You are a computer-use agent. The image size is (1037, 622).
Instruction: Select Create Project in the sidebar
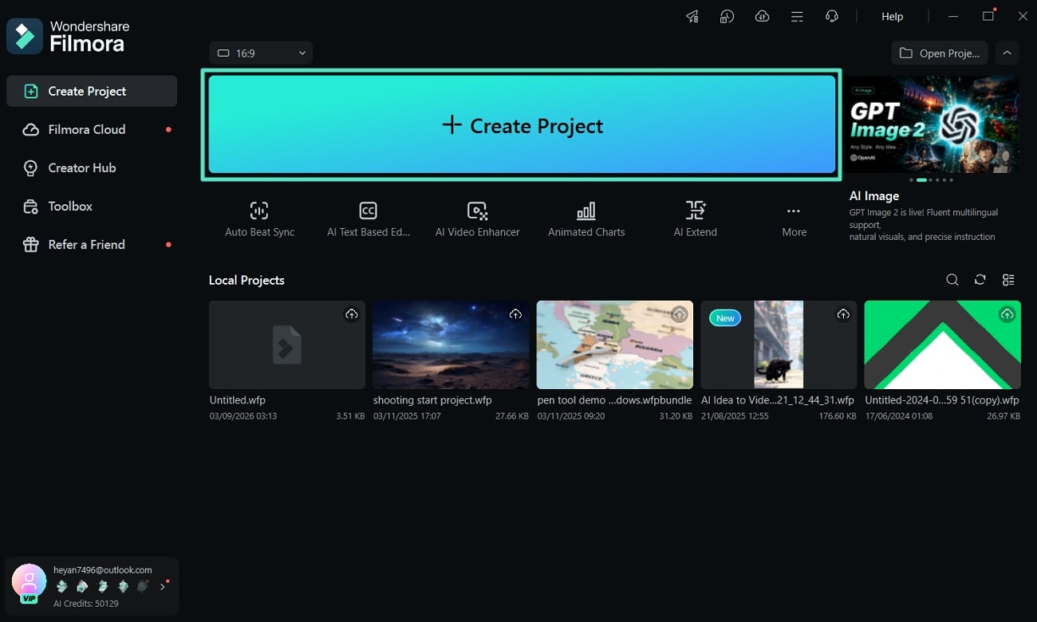[x=92, y=91]
